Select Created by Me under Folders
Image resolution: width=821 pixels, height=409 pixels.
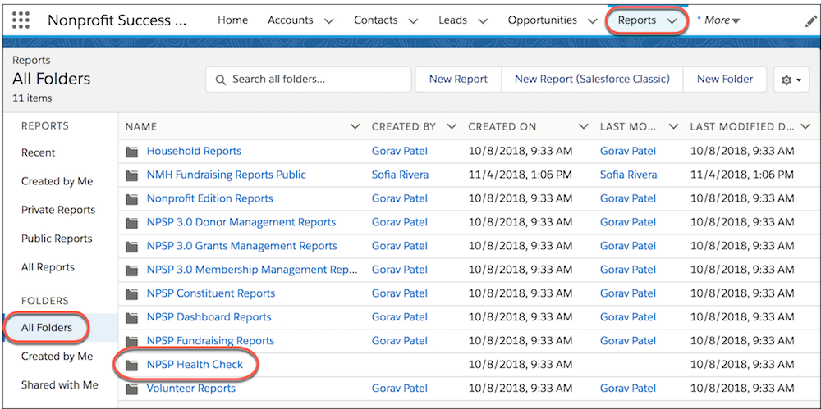[57, 357]
